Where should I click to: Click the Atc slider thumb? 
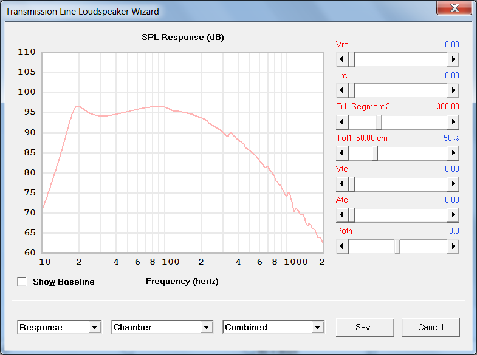pos(351,215)
